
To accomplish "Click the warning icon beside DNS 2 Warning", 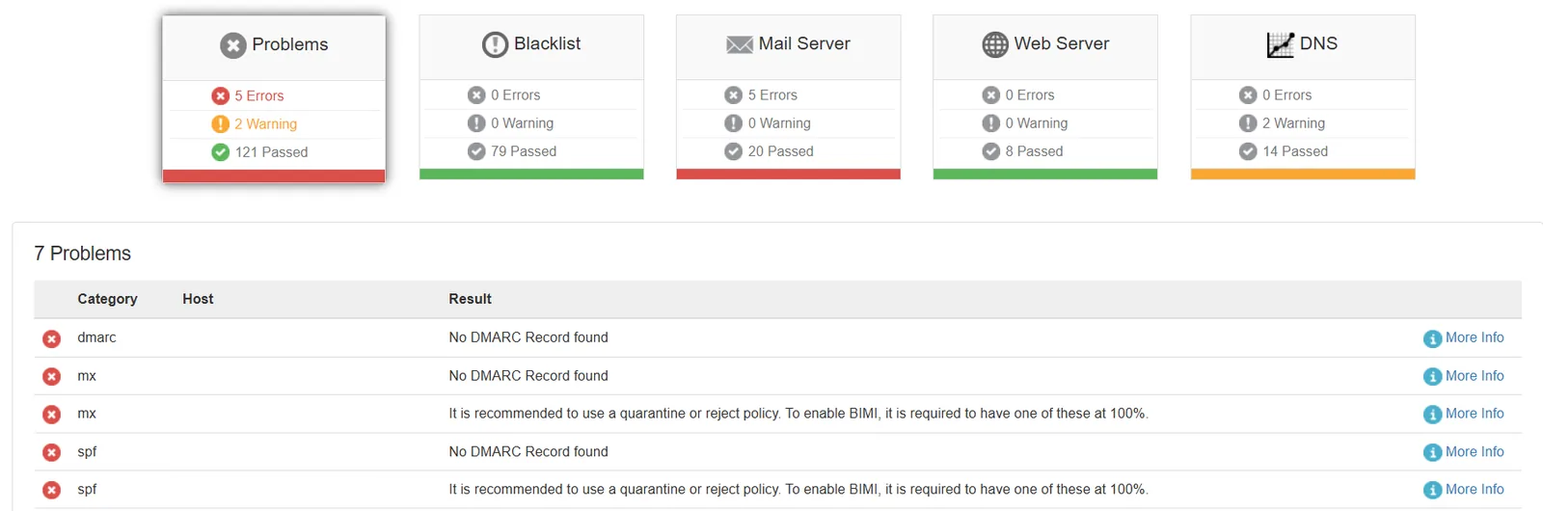I will (x=1248, y=123).
